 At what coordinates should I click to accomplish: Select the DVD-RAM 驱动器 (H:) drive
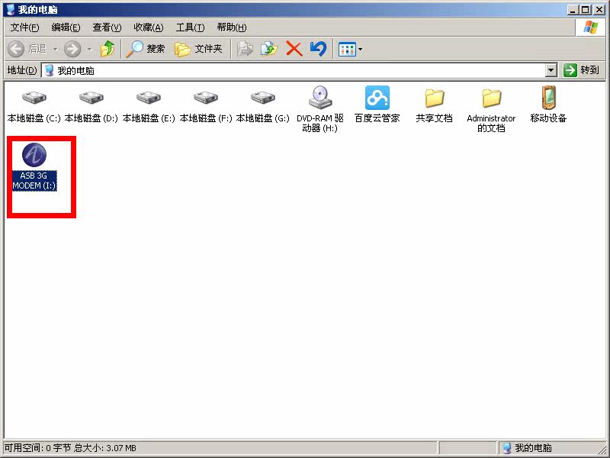coord(319,98)
